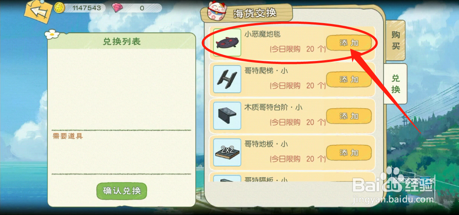Screen dimensions: 459x215
Task: Select the 哥特地板·小 2x2 floor icon
Action: [x=227, y=152]
